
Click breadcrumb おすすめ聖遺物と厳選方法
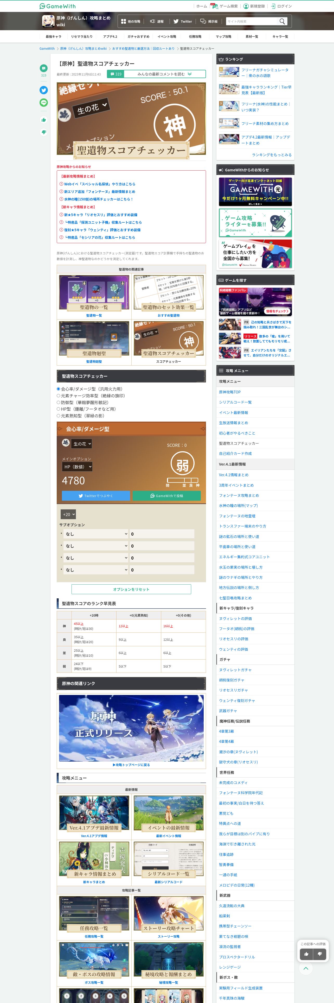[x=143, y=49]
